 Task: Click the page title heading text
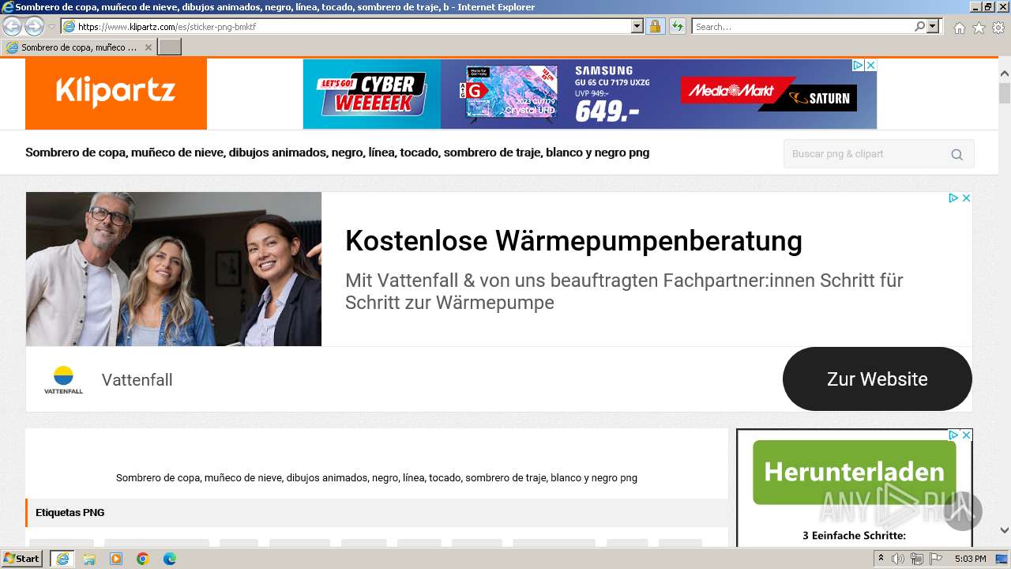(337, 153)
